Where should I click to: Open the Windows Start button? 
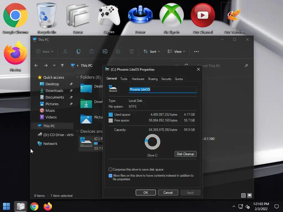(x=7, y=206)
